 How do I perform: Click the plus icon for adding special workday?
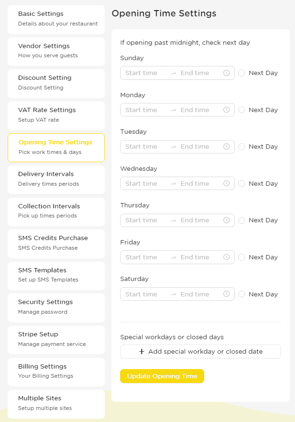[142, 351]
